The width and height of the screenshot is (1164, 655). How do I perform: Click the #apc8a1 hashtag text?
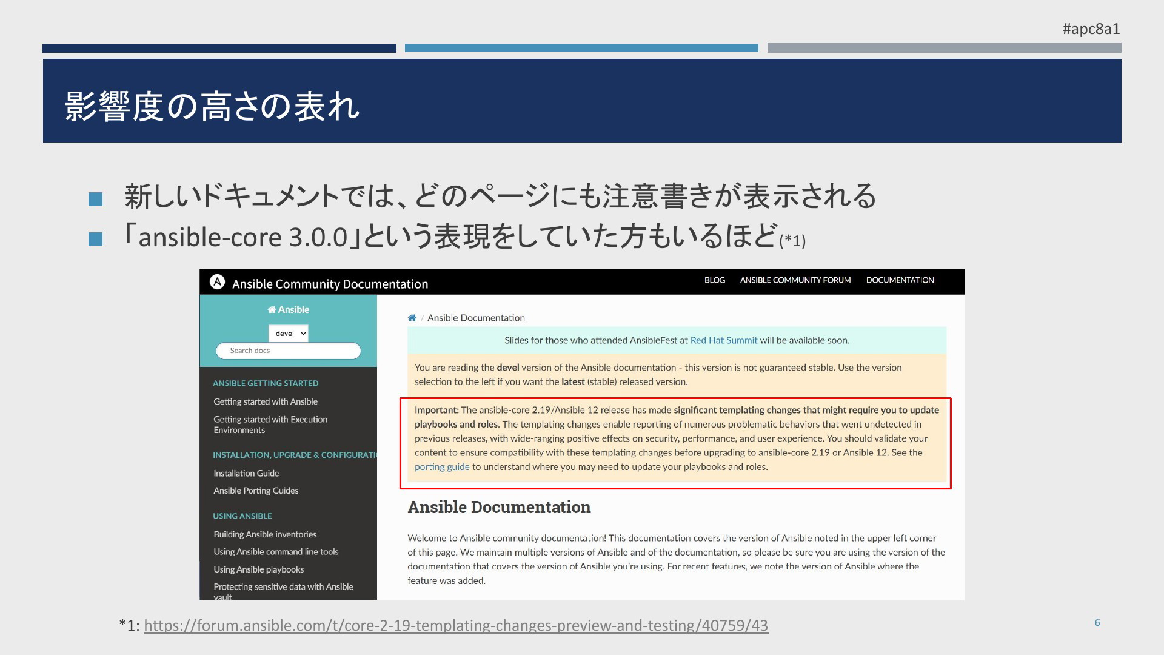tap(1091, 29)
